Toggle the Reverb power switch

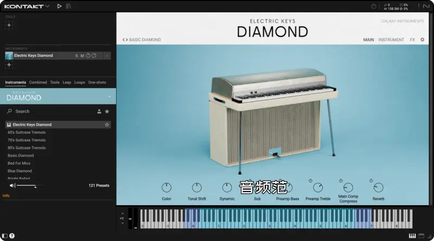pos(371,181)
